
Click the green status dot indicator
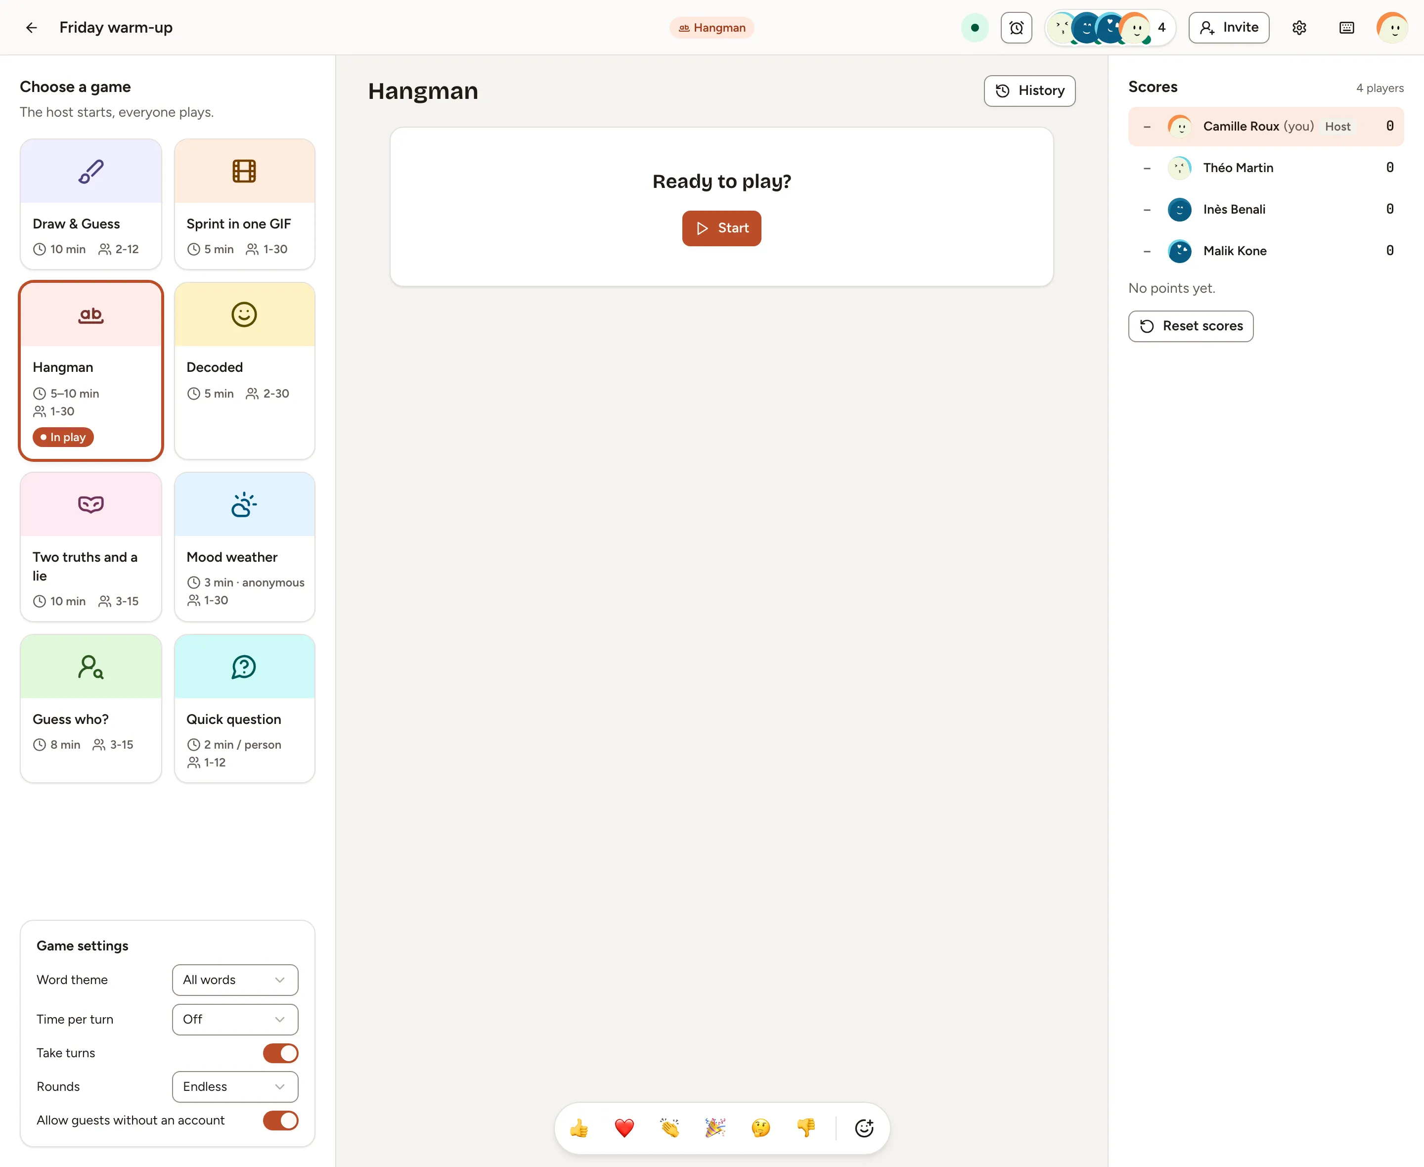(975, 28)
